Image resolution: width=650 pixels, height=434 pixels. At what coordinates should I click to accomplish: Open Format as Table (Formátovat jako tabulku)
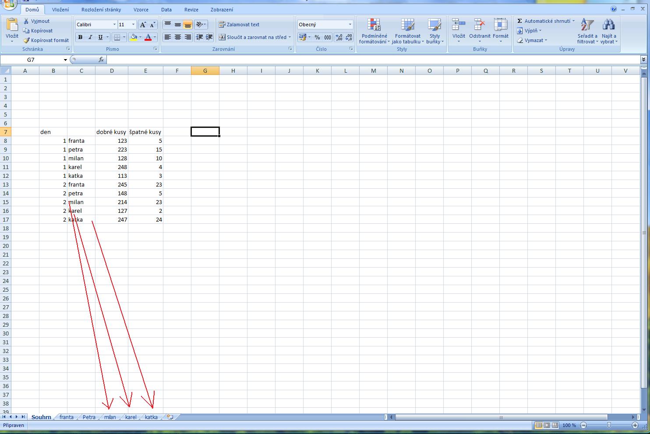407,31
